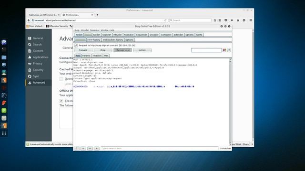Close the Preferences browser tab

coord(92,15)
